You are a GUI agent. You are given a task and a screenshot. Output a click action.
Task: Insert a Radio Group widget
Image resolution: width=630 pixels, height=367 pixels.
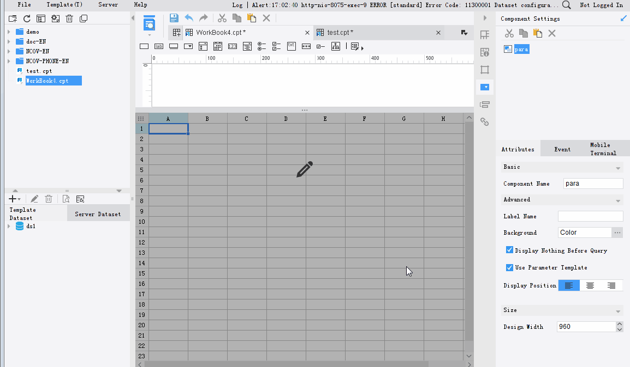261,46
